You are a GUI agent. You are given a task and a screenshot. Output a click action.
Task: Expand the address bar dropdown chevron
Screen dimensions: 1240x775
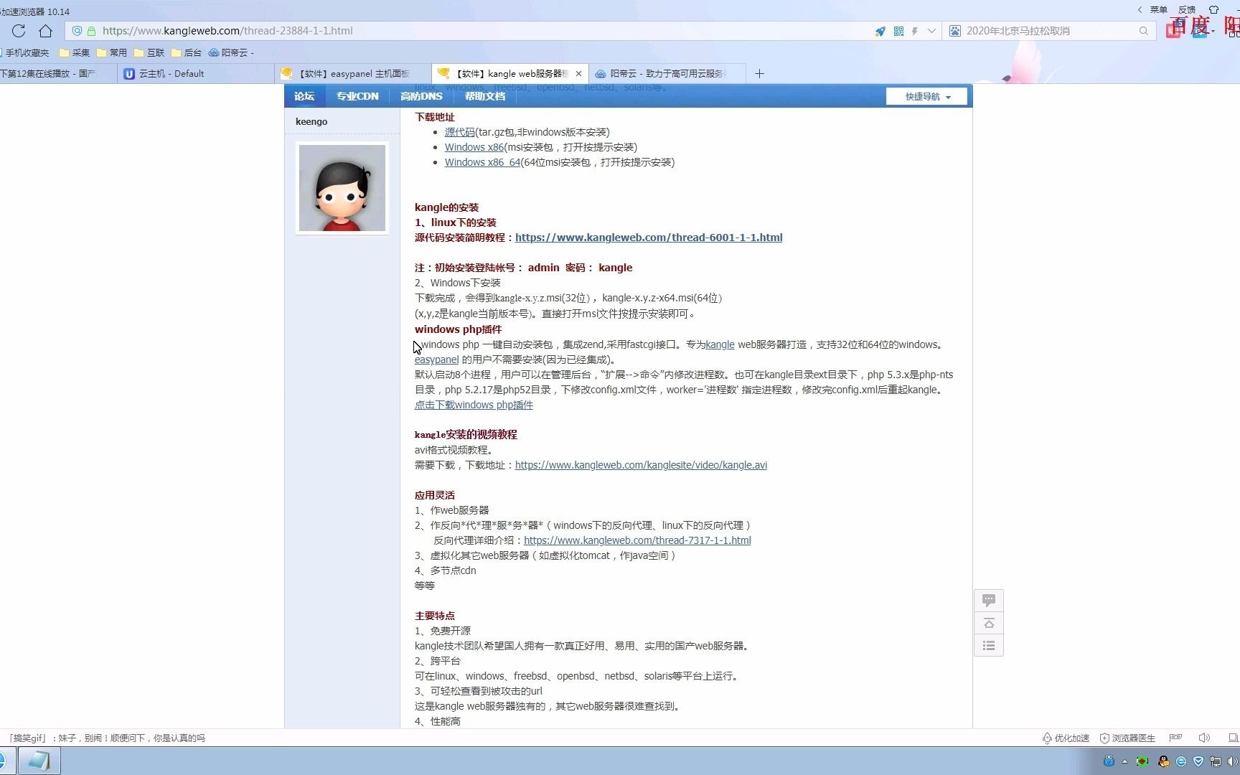[931, 31]
